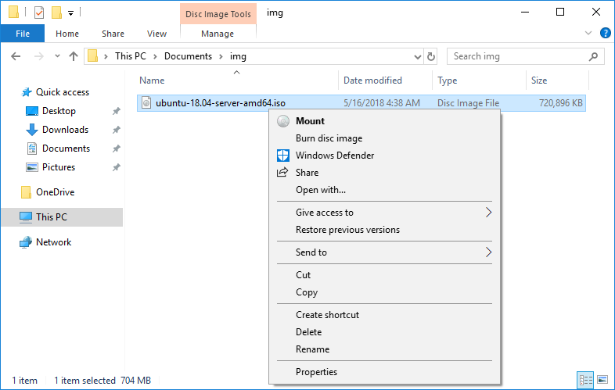Expand the chevron after This PC in breadcrumb
The width and height of the screenshot is (615, 390).
(156, 56)
